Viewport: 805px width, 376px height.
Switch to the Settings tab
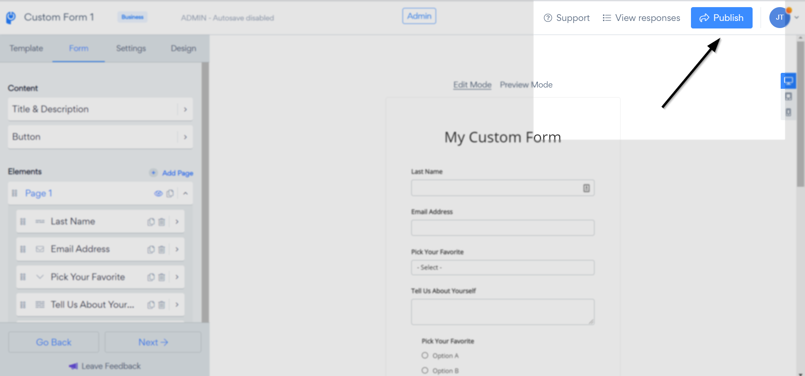(x=131, y=49)
